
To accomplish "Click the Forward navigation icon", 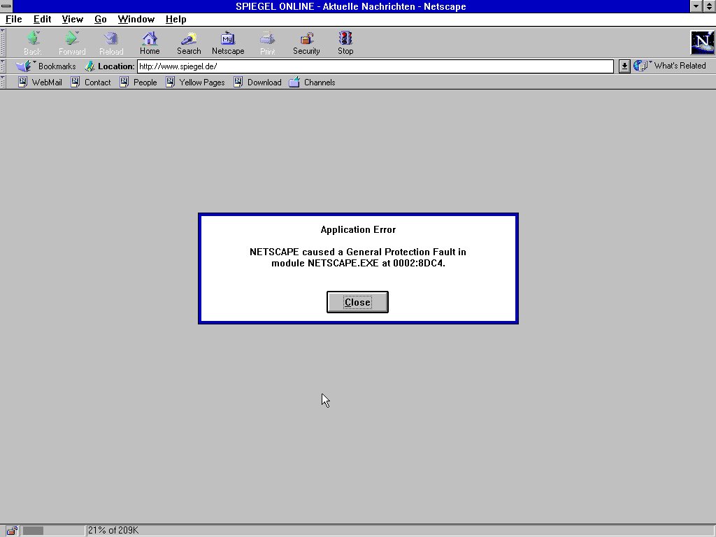I will (x=71, y=42).
